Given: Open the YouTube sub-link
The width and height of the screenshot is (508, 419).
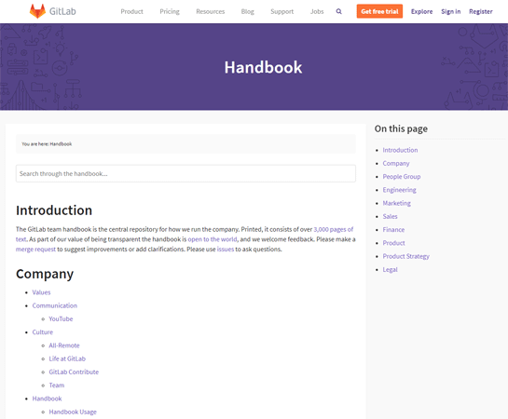Looking at the screenshot, I should 61,319.
